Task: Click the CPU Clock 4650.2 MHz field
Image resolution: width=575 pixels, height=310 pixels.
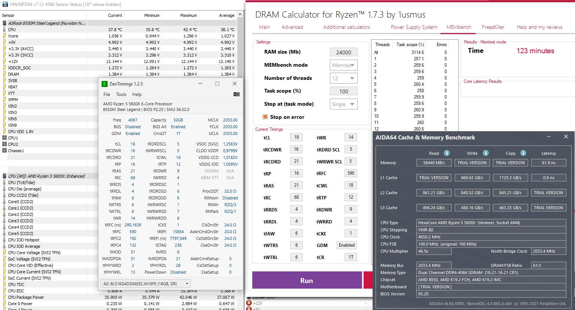Action: click(x=491, y=237)
